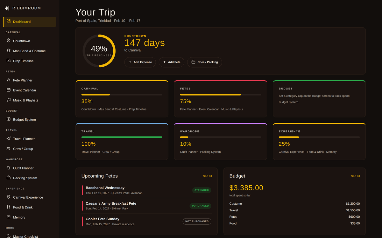The image size is (382, 238).
Task: Click the Outfit Planner shirt icon
Action: pos(9,168)
